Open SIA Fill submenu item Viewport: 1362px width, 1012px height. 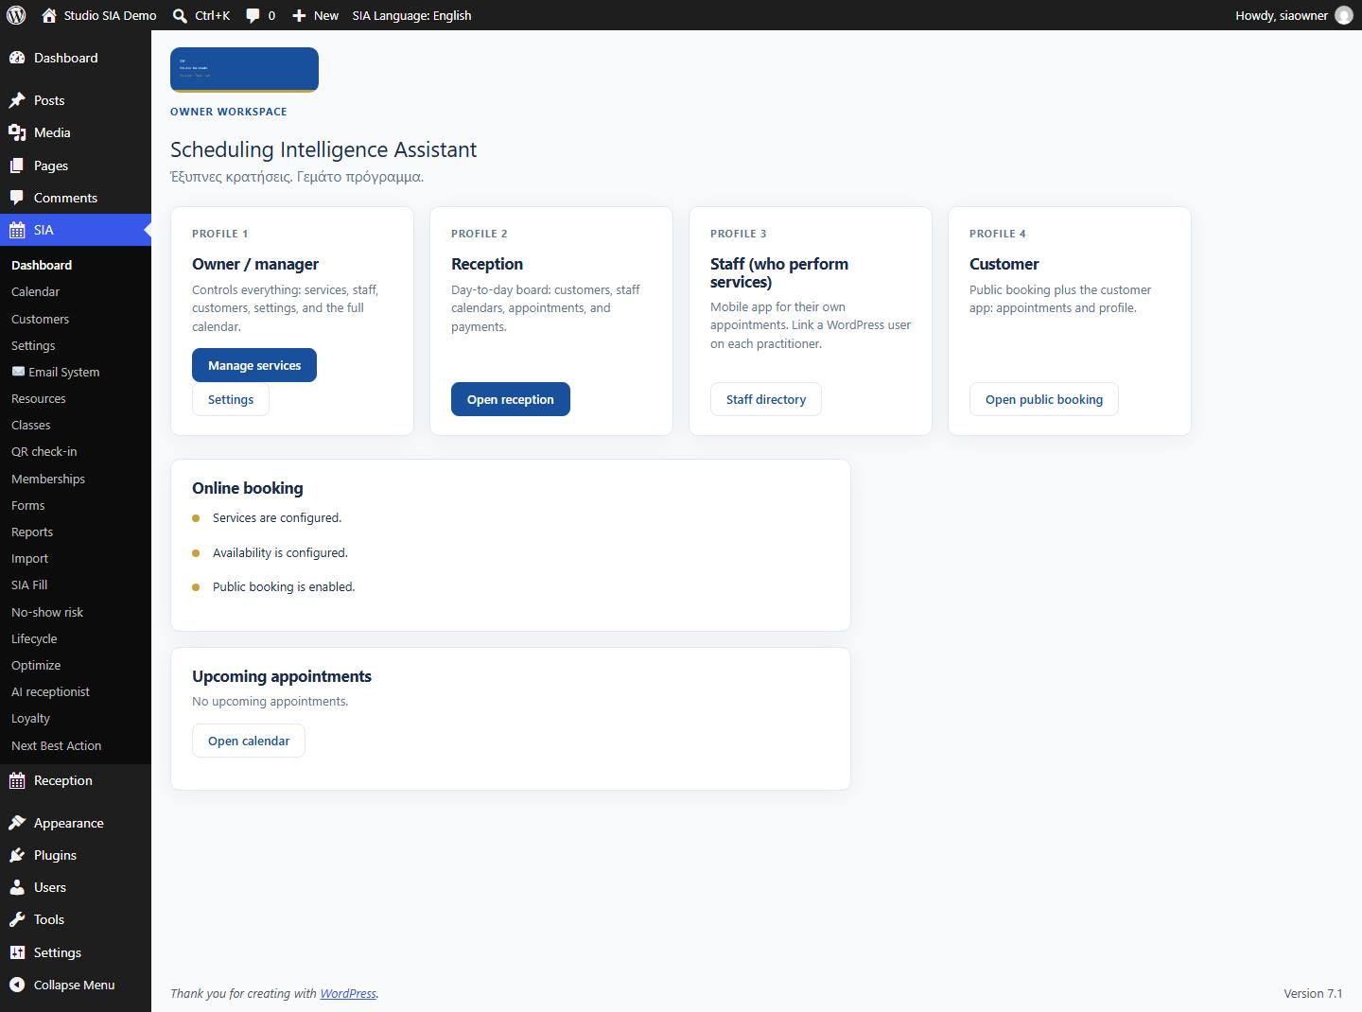click(29, 585)
